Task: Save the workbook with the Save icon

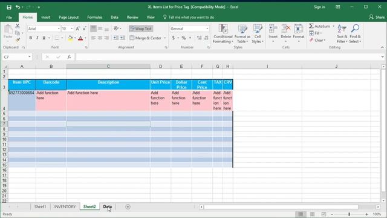Action: pyautogui.click(x=9, y=7)
